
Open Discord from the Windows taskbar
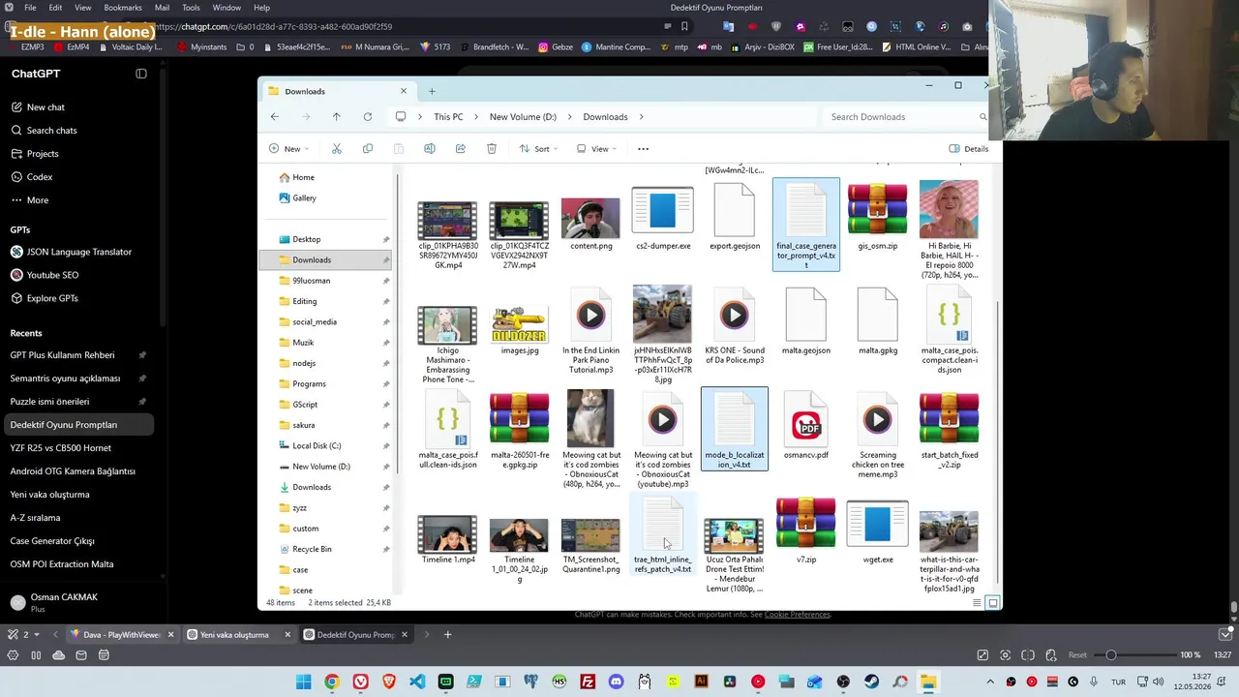pyautogui.click(x=616, y=682)
